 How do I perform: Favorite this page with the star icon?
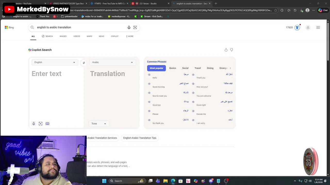coord(276,10)
